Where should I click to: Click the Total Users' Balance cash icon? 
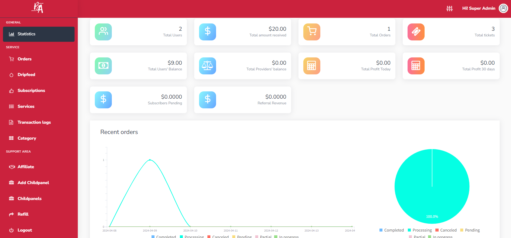click(x=103, y=66)
